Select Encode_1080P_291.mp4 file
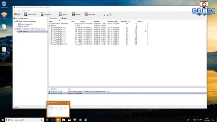 point(58,38)
